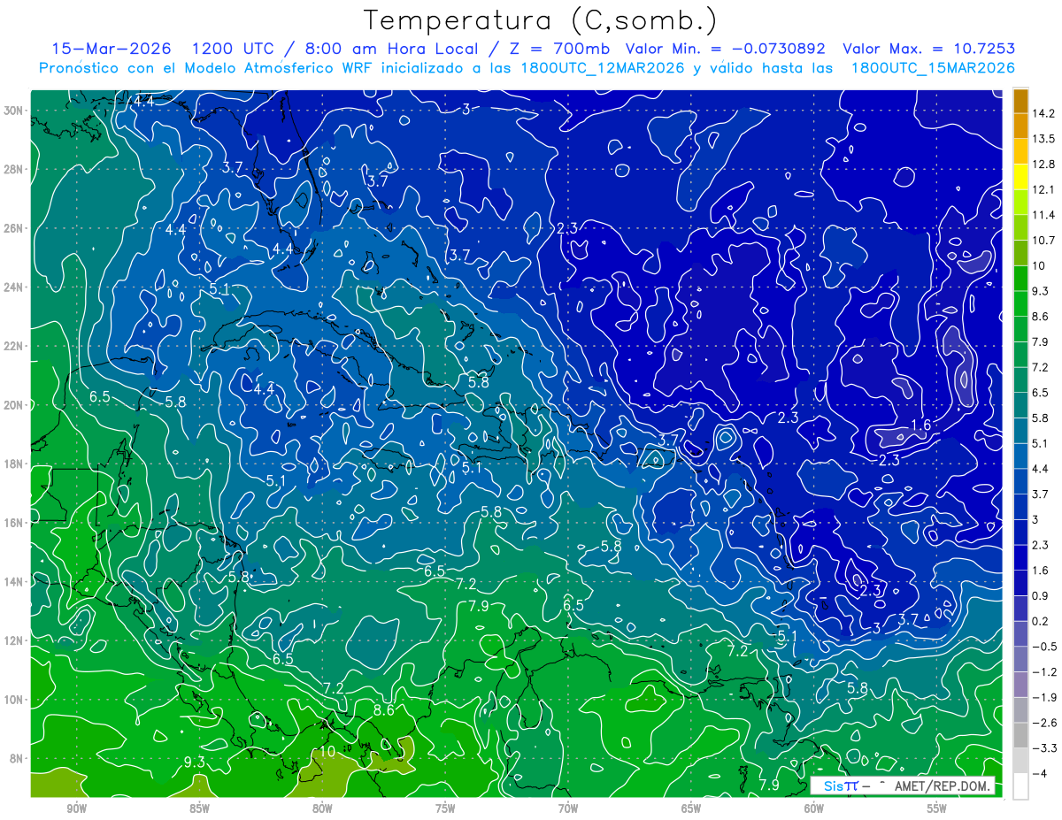Click the '10.7' colorbar label
Viewport: 1062px width, 820px height.
(1043, 241)
